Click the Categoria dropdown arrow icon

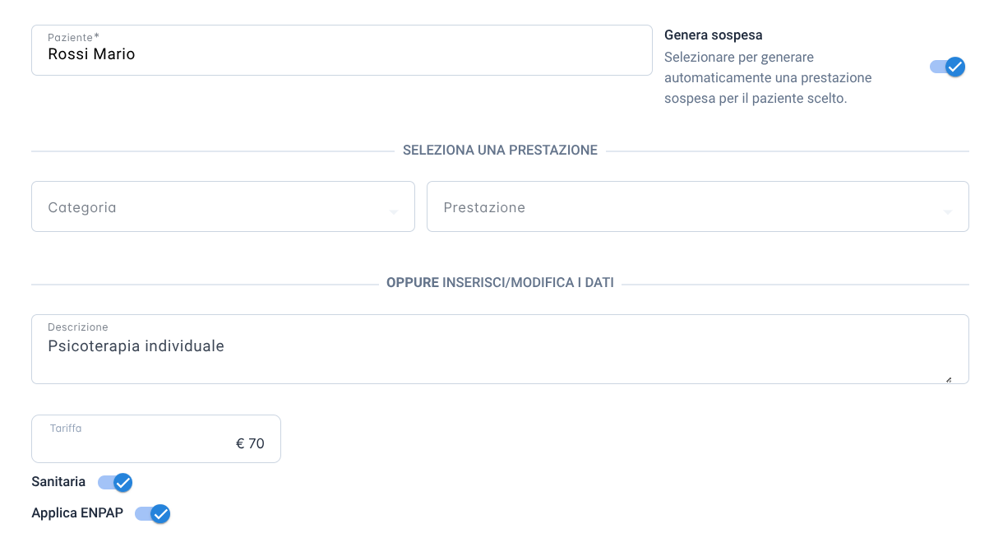click(x=393, y=212)
